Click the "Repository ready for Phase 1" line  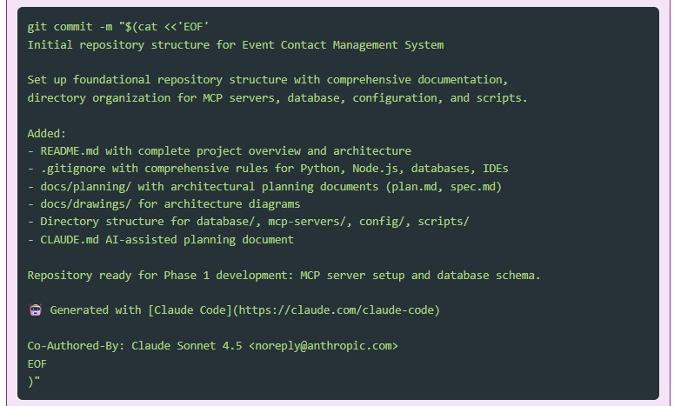[x=284, y=275]
